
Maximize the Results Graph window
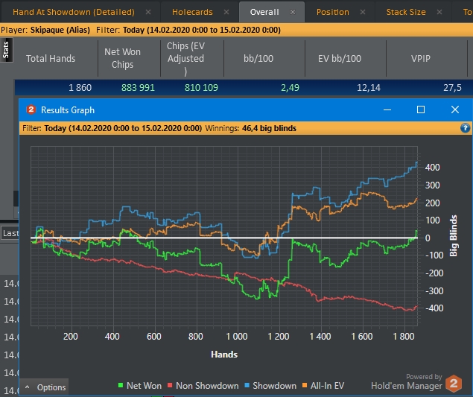[x=421, y=109]
